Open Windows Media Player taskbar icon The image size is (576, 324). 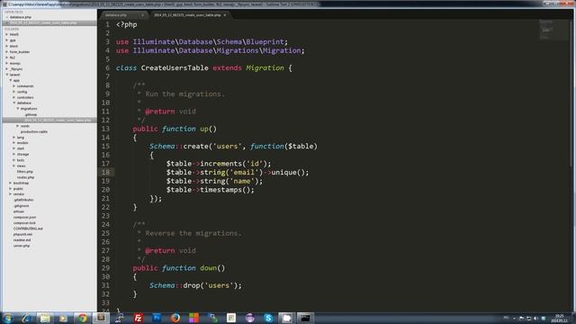[x=63, y=318]
